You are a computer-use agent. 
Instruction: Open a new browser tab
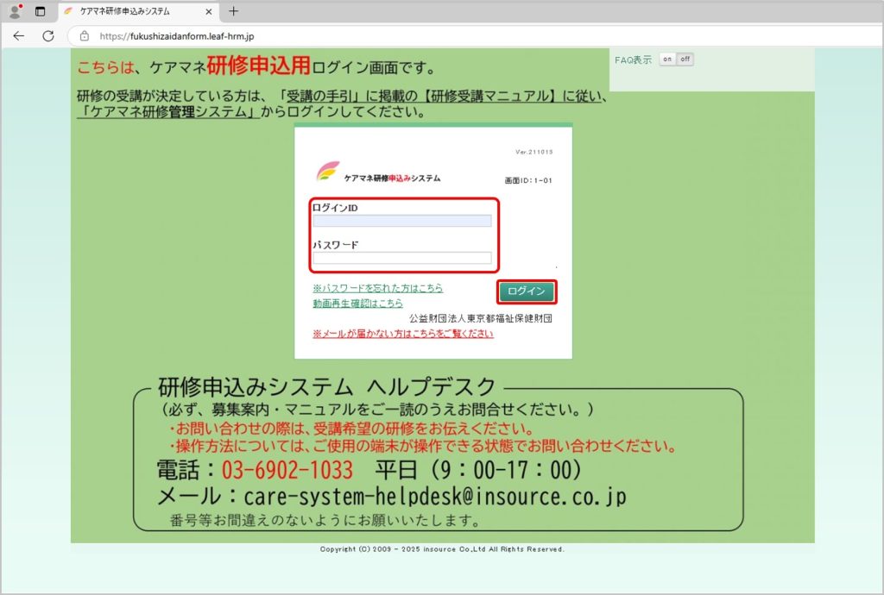(233, 11)
